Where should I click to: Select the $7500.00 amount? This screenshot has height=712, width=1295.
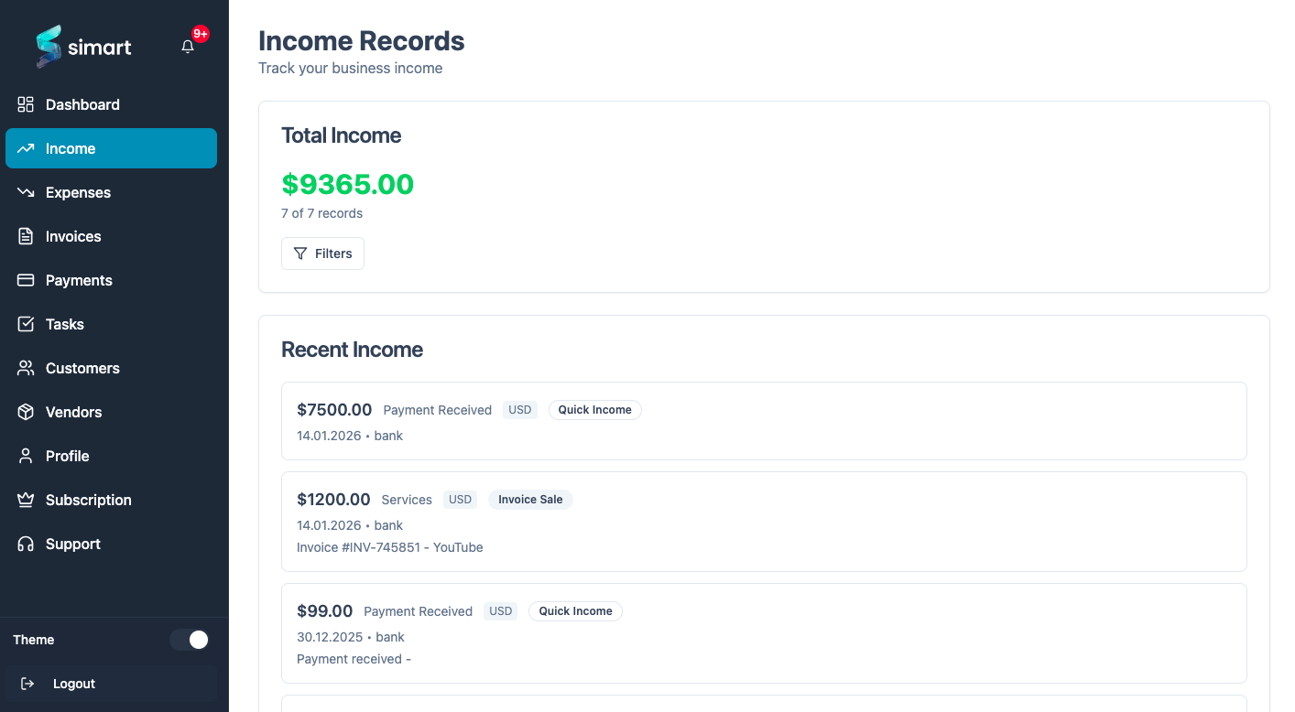tap(334, 410)
